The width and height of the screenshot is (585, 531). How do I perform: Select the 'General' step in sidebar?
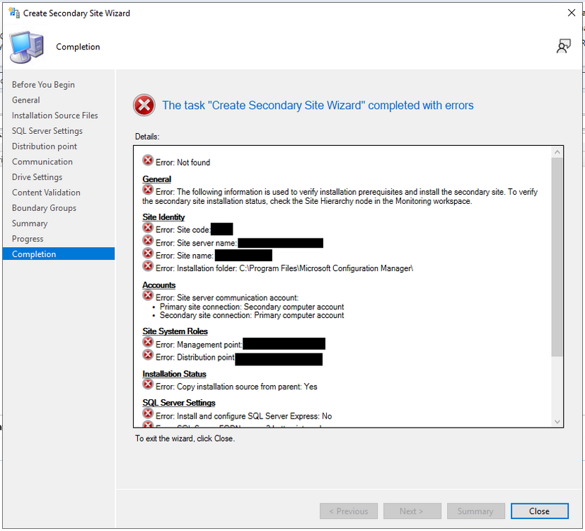coord(25,100)
